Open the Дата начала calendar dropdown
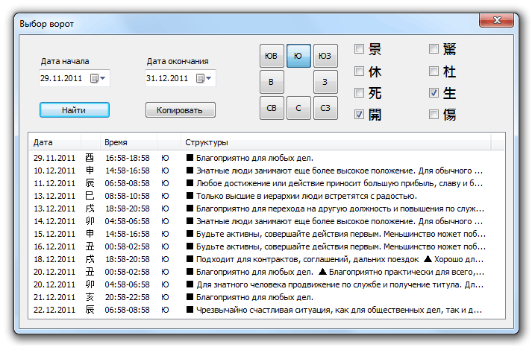 [x=98, y=78]
